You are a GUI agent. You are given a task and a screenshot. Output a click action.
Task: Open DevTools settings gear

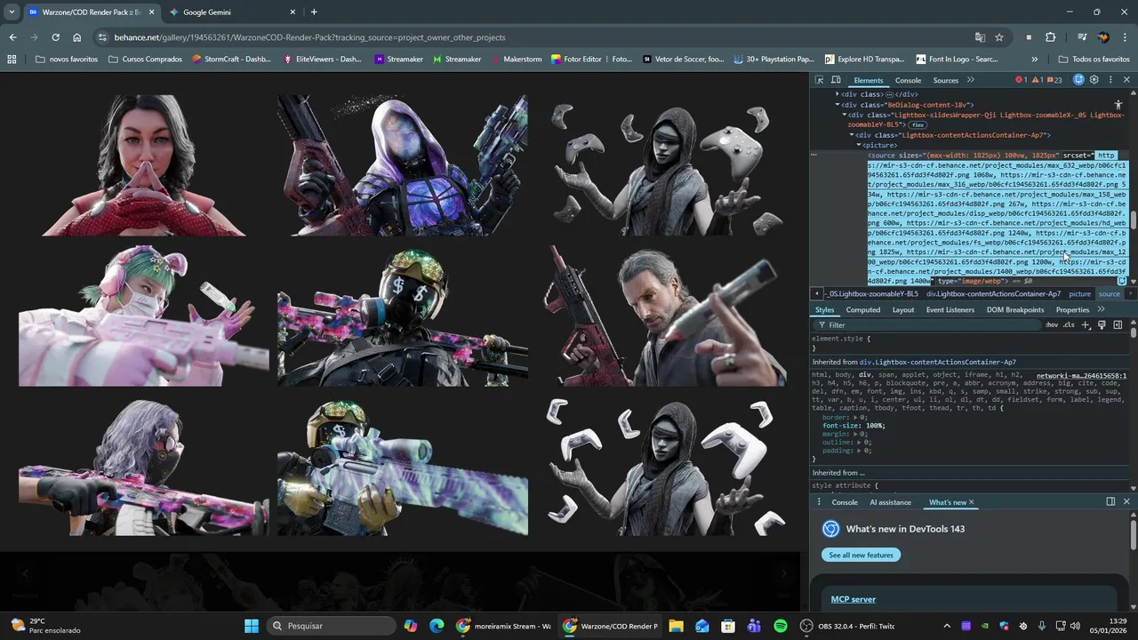tap(1094, 80)
